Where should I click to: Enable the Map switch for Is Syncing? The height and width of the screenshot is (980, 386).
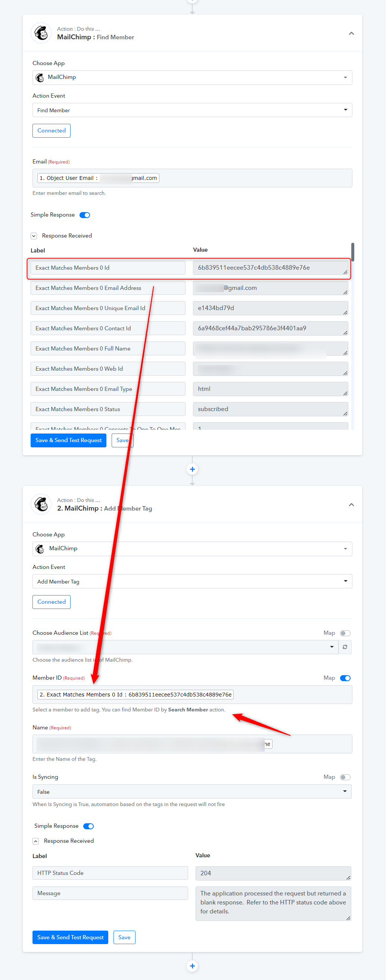(x=345, y=777)
